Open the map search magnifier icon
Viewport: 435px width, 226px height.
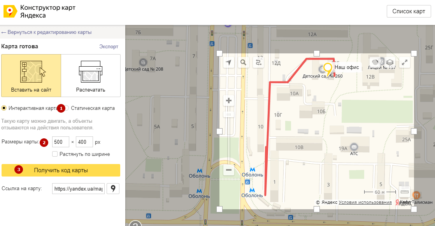tap(243, 63)
